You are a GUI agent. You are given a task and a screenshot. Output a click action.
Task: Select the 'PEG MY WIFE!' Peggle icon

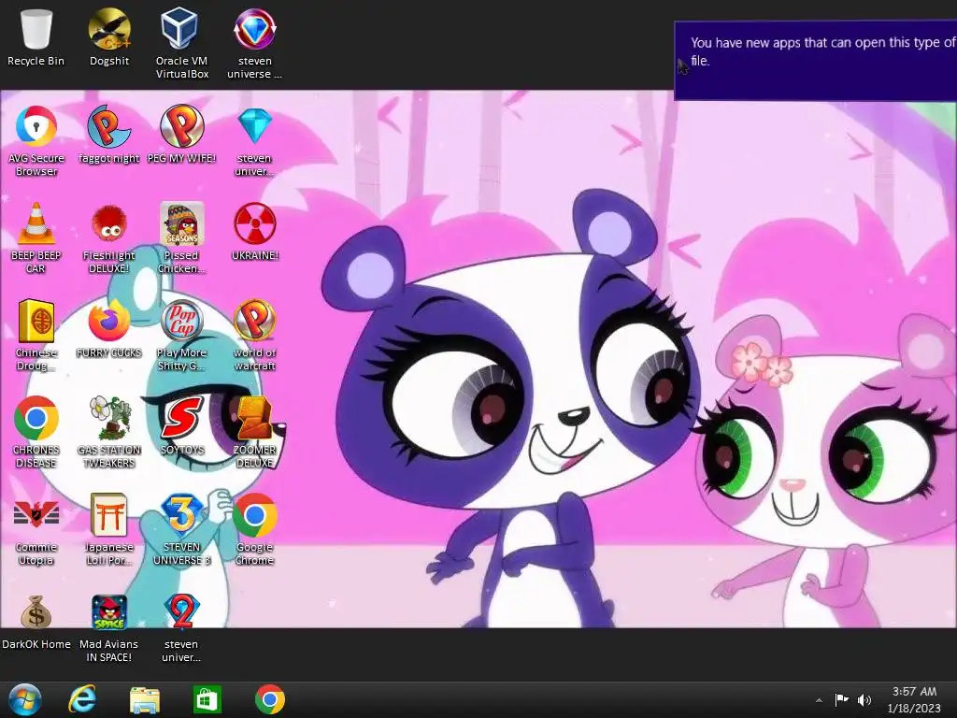point(182,135)
